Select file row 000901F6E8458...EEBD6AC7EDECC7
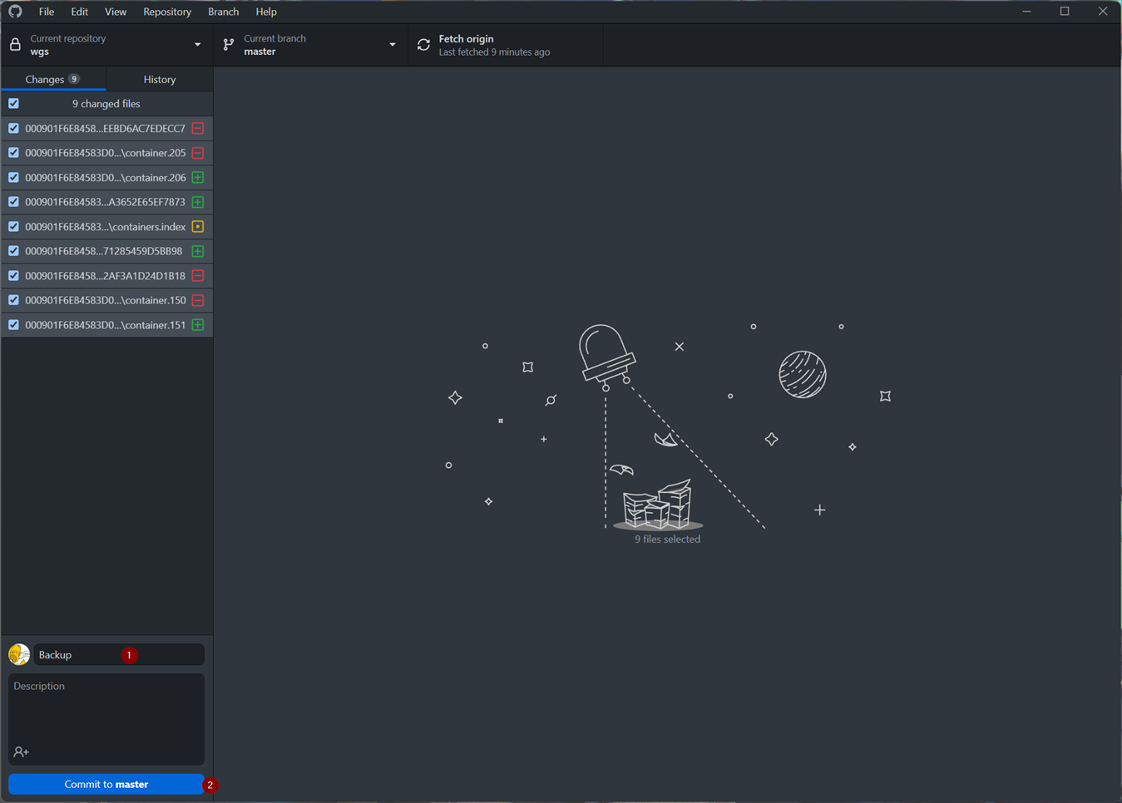The width and height of the screenshot is (1122, 803). click(x=106, y=129)
